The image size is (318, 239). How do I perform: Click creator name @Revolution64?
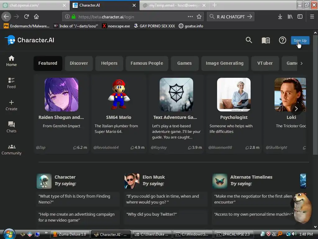pyautogui.click(x=106, y=148)
